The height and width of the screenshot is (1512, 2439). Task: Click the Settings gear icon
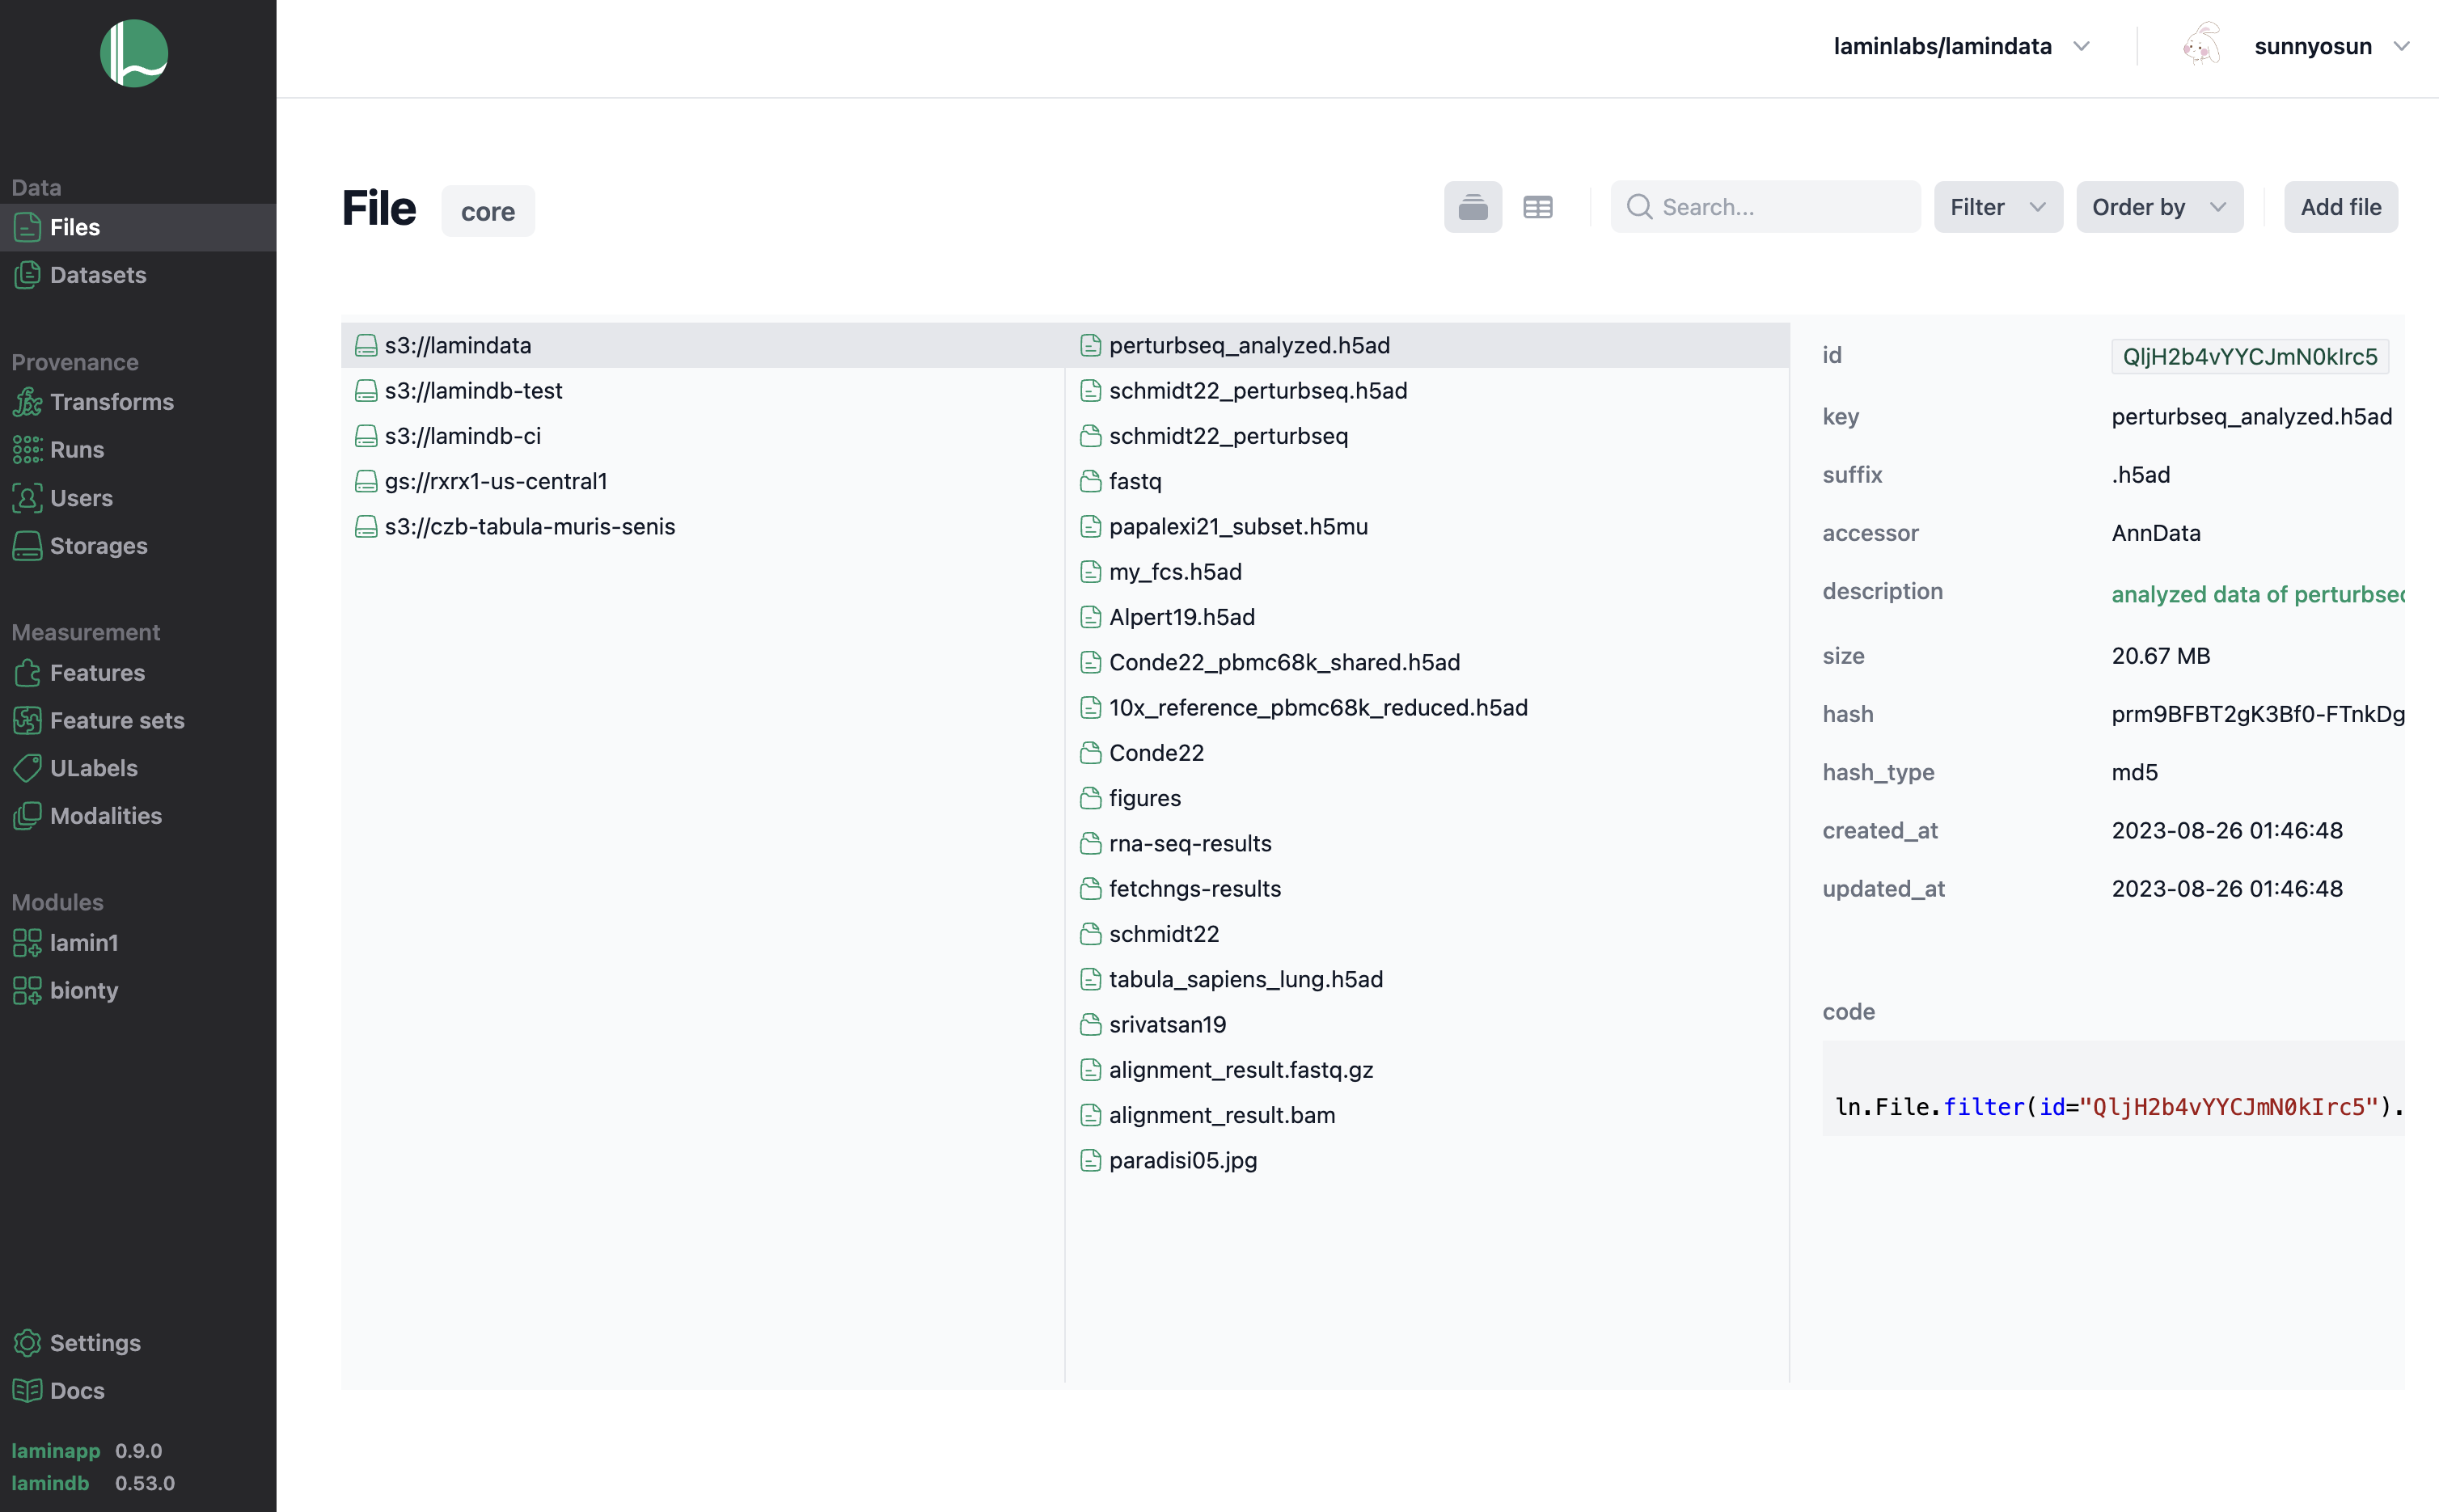click(27, 1343)
